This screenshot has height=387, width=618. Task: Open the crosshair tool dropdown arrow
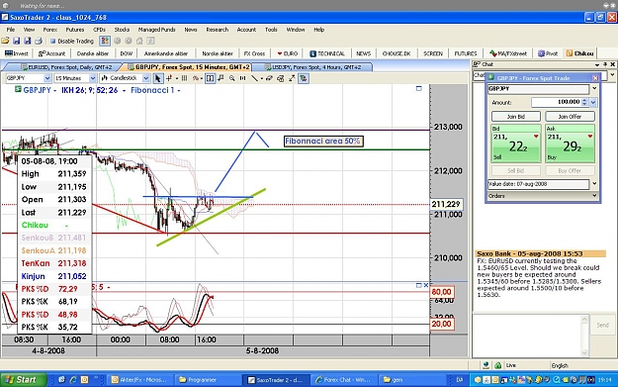[176, 78]
